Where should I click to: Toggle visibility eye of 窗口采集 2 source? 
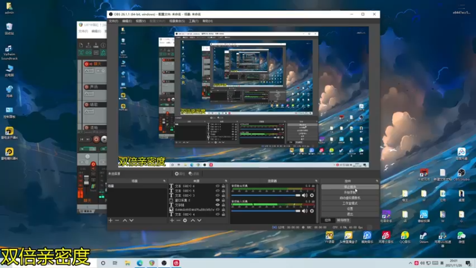pos(218,200)
